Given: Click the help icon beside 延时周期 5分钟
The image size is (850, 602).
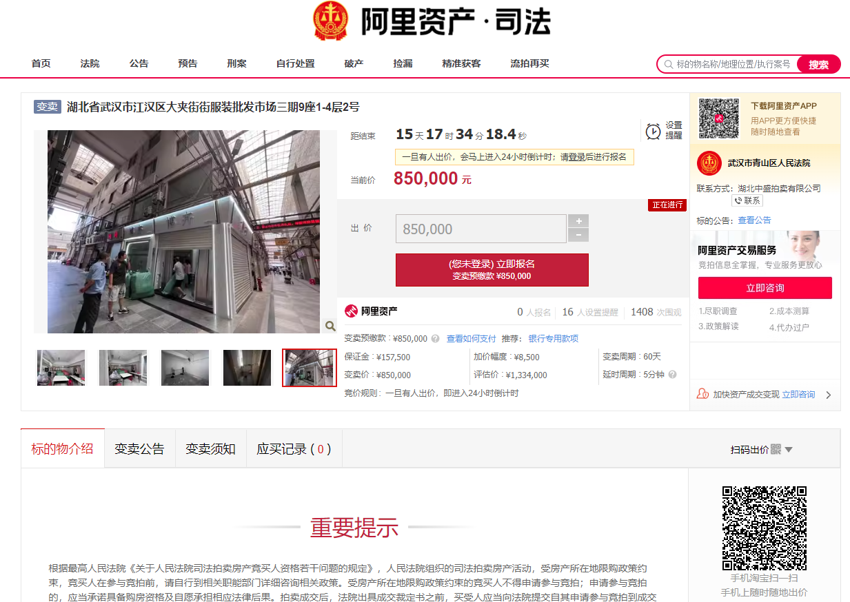Looking at the screenshot, I should pos(672,375).
